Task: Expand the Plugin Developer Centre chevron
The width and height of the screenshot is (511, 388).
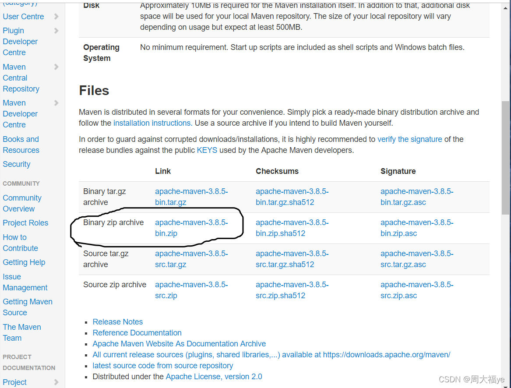Action: (x=56, y=31)
